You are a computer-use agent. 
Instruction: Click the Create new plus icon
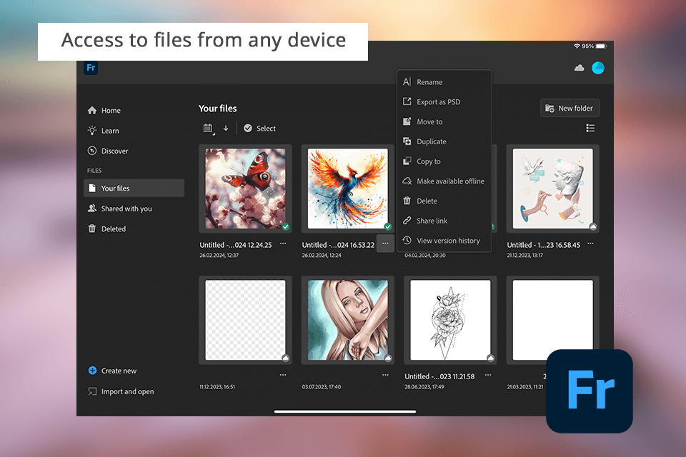pyautogui.click(x=92, y=371)
